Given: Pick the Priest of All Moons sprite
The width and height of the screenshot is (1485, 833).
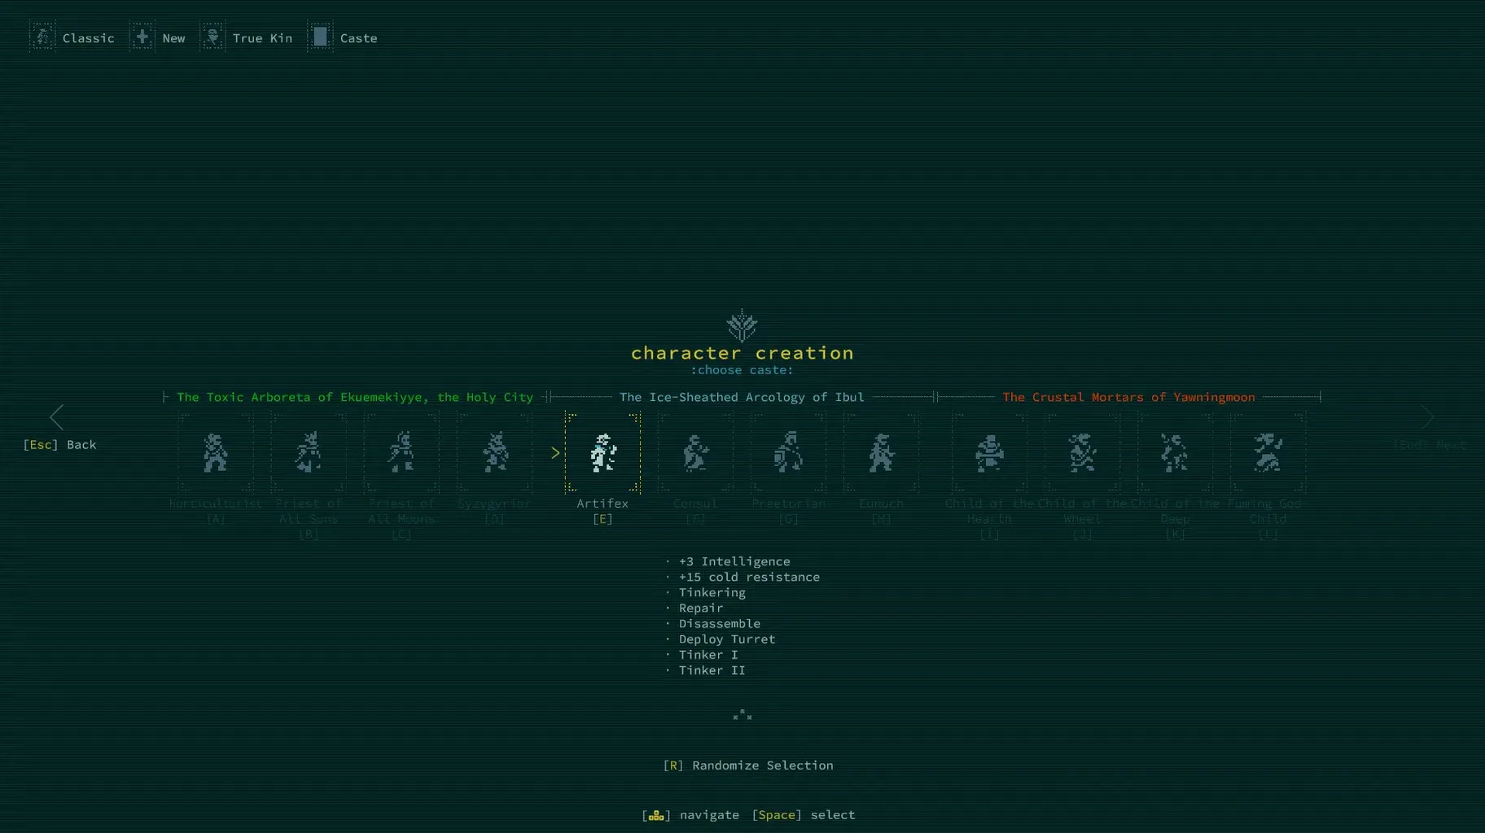Looking at the screenshot, I should 401,453.
